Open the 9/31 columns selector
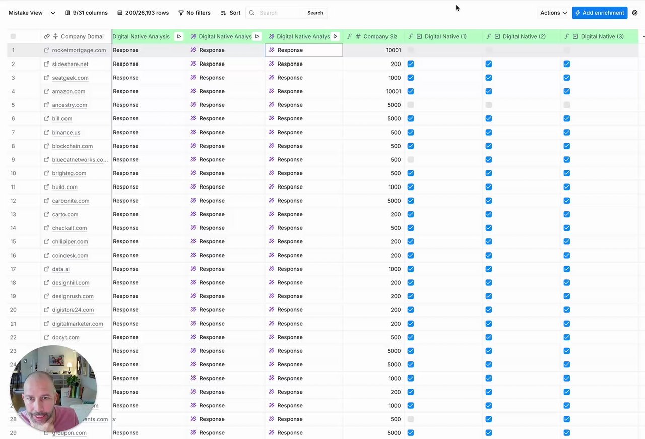Image resolution: width=645 pixels, height=439 pixels. [86, 13]
